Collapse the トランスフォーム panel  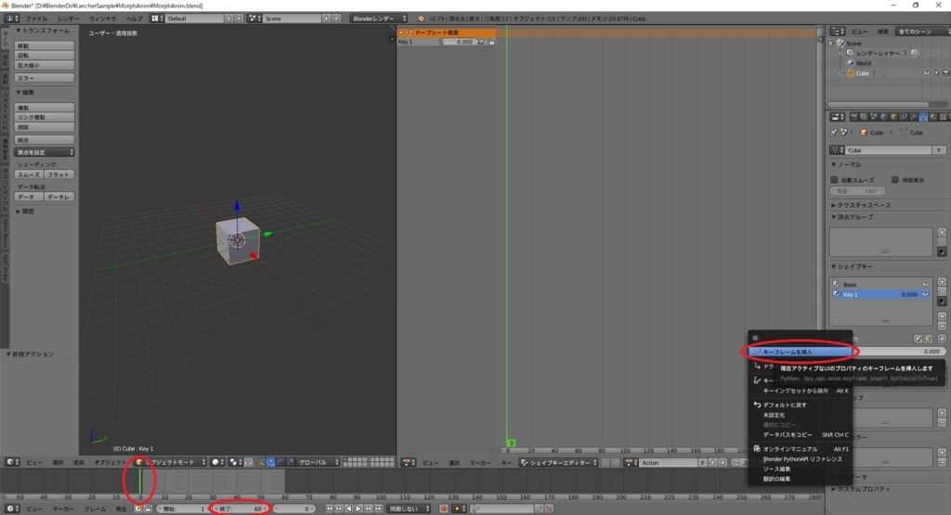coord(43,31)
